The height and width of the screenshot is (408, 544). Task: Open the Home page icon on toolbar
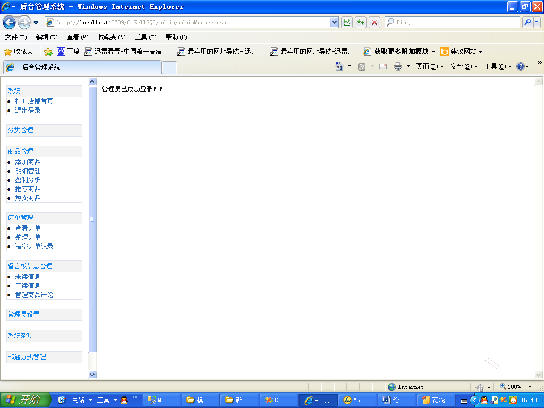339,66
